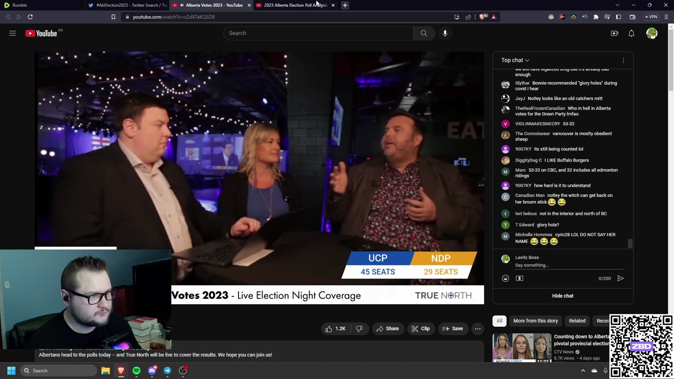Image resolution: width=674 pixels, height=379 pixels.
Task: Click the Share button
Action: pyautogui.click(x=388, y=328)
